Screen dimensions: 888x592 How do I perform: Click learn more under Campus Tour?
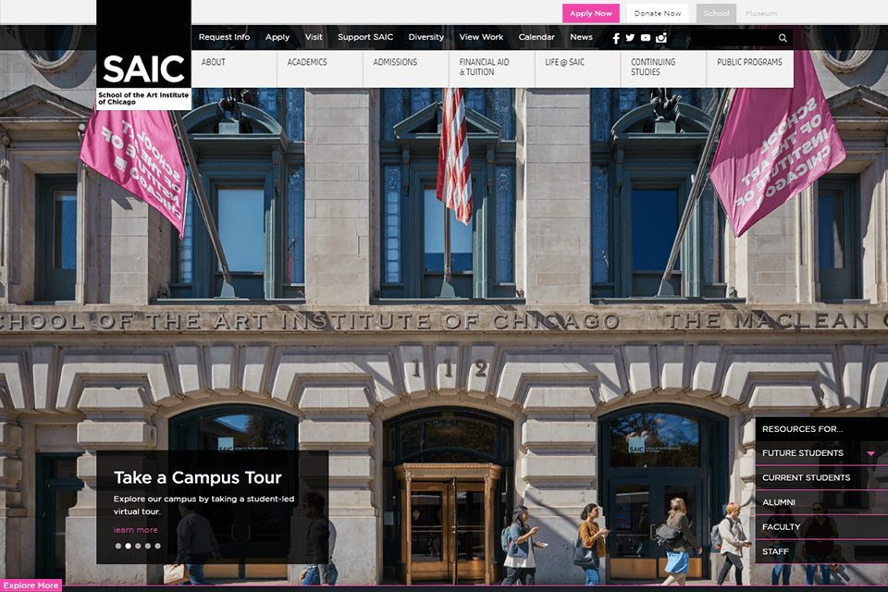pyautogui.click(x=136, y=530)
